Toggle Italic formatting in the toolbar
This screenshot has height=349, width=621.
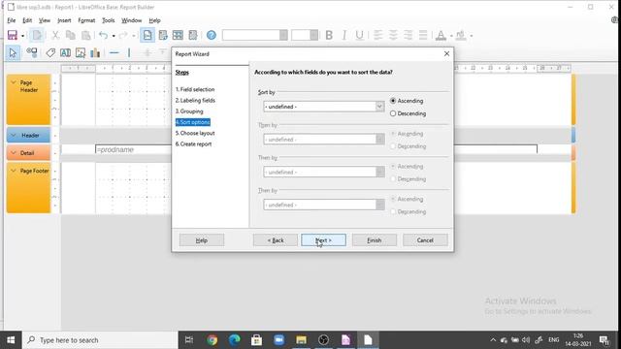point(343,35)
